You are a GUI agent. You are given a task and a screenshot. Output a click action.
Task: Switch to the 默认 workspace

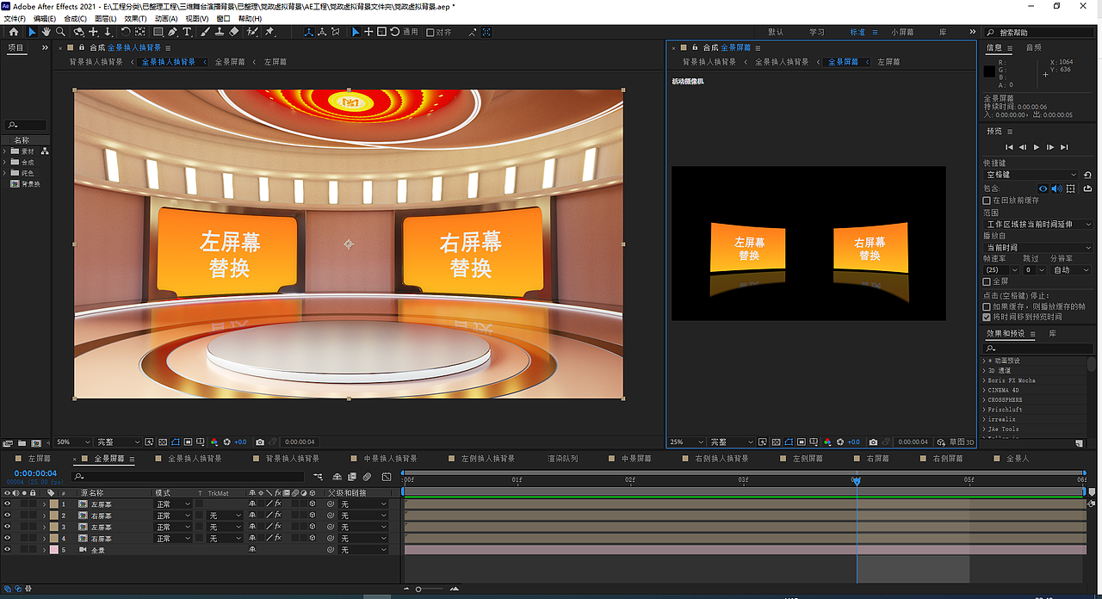[x=776, y=32]
